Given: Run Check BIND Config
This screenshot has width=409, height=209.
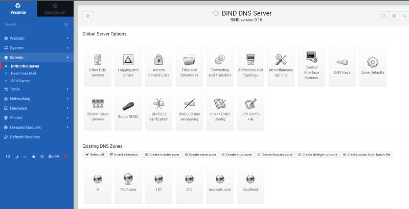Looking at the screenshot, I should [220, 110].
